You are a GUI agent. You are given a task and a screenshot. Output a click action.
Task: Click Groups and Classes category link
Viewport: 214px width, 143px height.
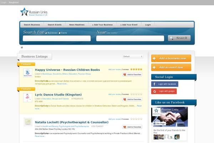pyautogui.click(x=60, y=99)
